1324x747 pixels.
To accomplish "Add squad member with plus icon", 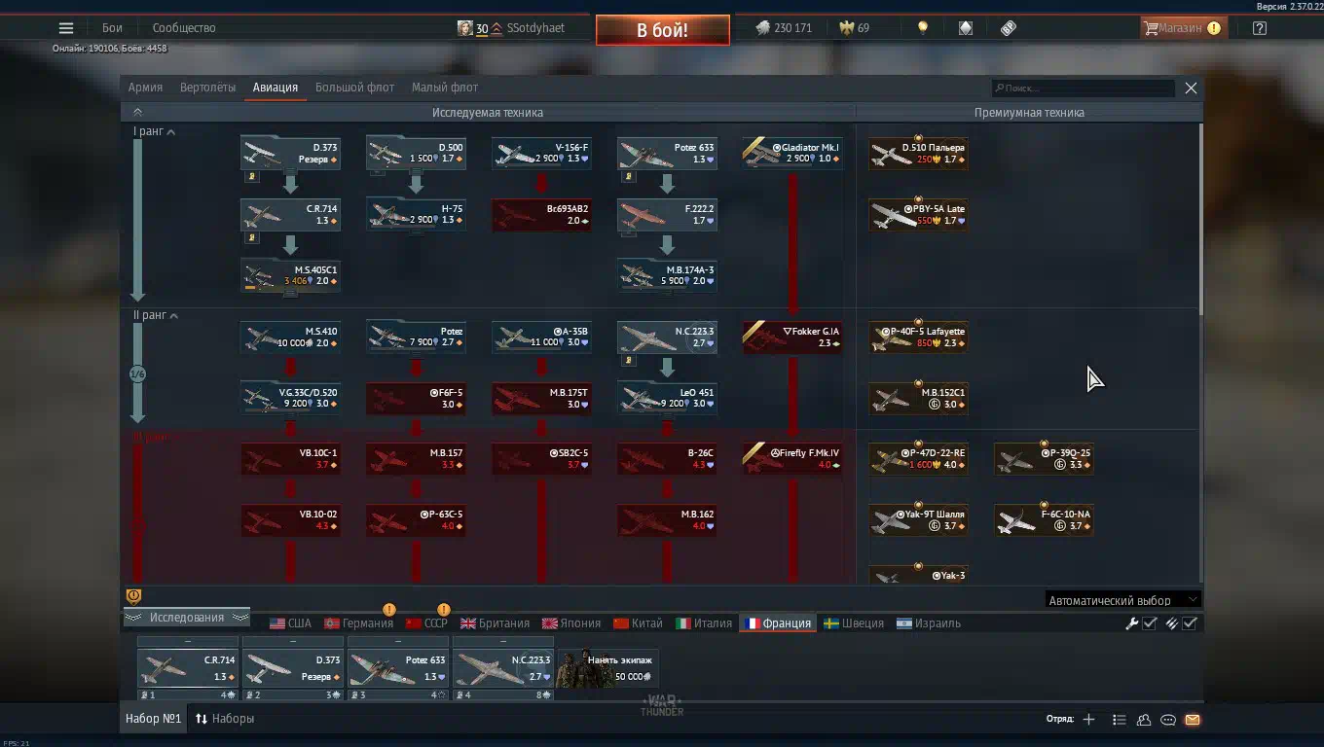I will [x=1089, y=720].
